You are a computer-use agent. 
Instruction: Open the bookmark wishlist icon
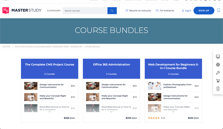[x=219, y=10]
